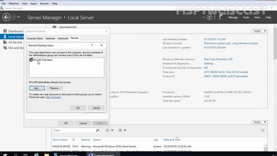277x156 pixels.
Task: Open Feedback & Diagnostics Settings link
Action: [x=209, y=64]
